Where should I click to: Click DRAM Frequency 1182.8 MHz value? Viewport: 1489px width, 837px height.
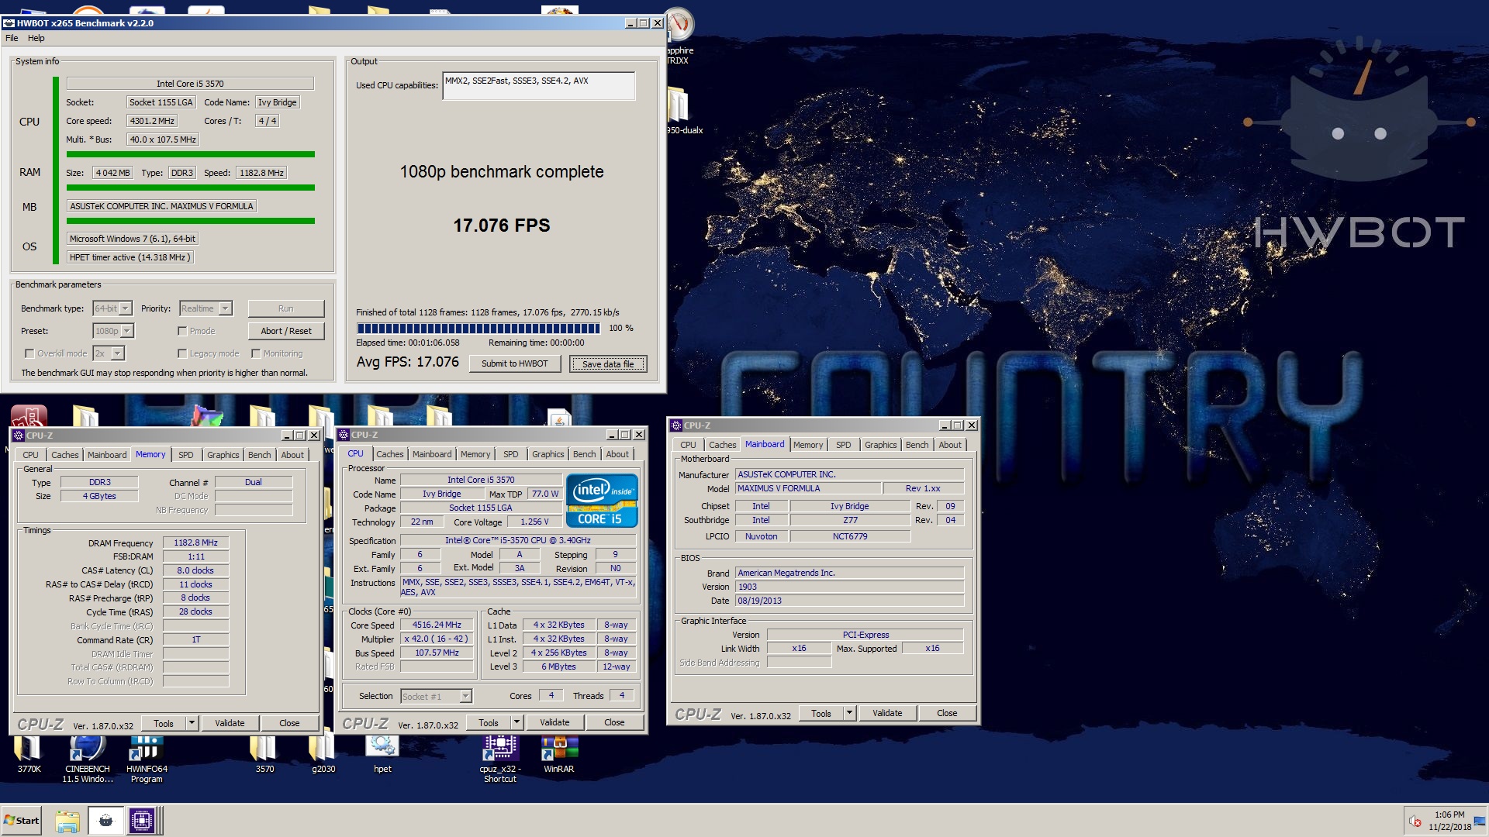click(x=195, y=542)
